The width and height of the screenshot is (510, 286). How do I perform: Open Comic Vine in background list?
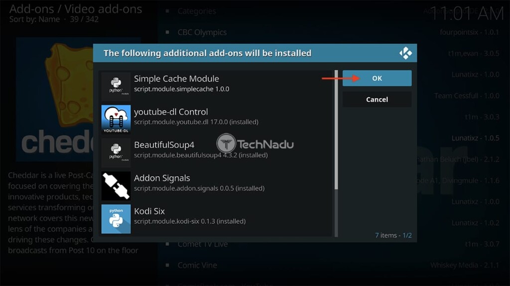197,265
